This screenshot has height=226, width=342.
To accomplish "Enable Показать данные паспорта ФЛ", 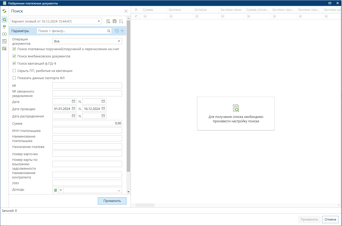I will point(14,78).
